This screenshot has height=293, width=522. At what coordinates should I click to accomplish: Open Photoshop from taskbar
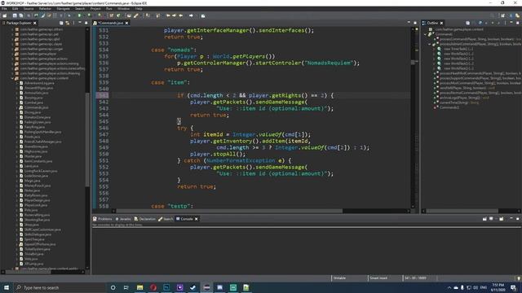pyautogui.click(x=166, y=287)
